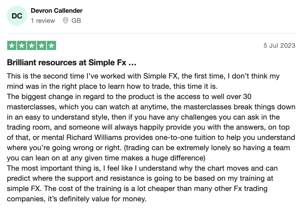
Task: Click the location pin icon
Action: click(65, 21)
